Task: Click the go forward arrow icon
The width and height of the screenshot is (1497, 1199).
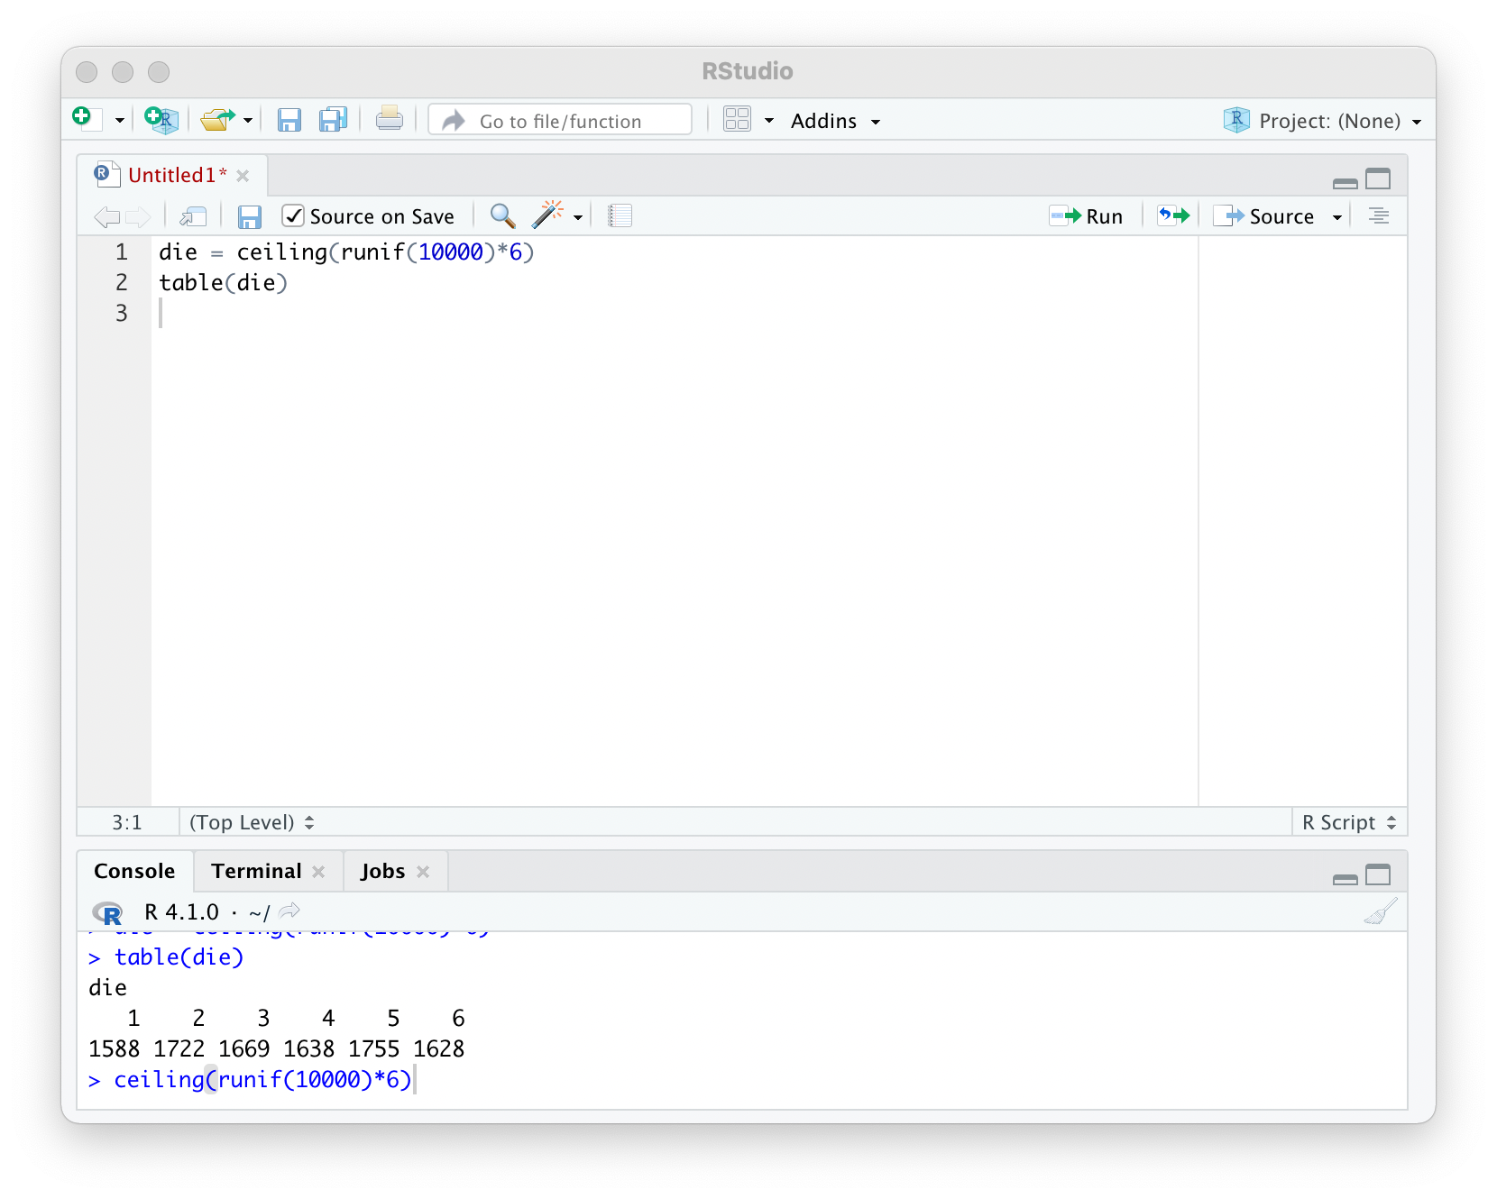Action: (x=138, y=216)
